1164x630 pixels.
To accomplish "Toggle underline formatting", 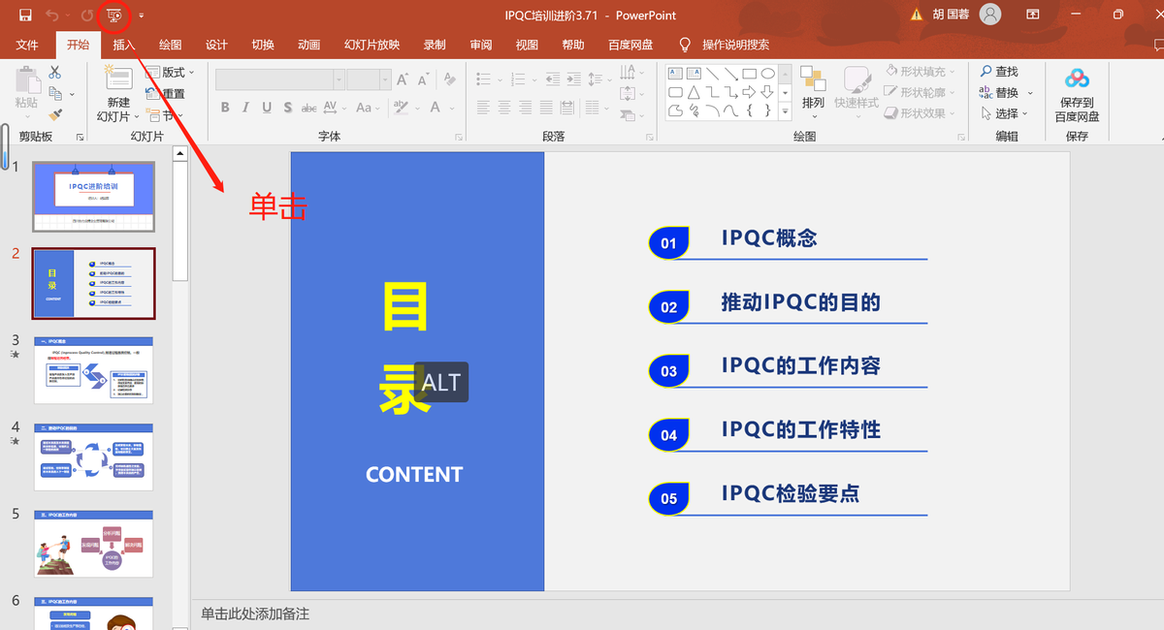I will click(267, 108).
